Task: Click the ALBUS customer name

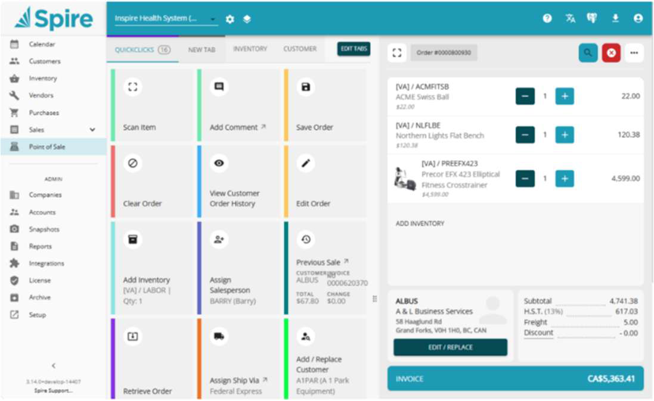Action: click(407, 301)
